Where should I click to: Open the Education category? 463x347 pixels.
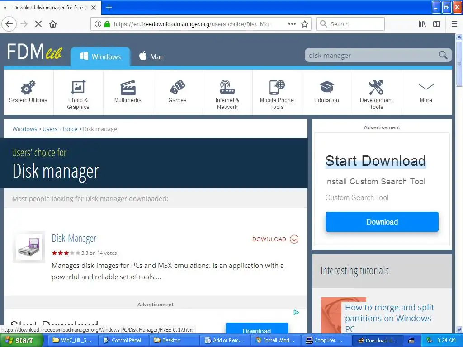[x=326, y=92]
